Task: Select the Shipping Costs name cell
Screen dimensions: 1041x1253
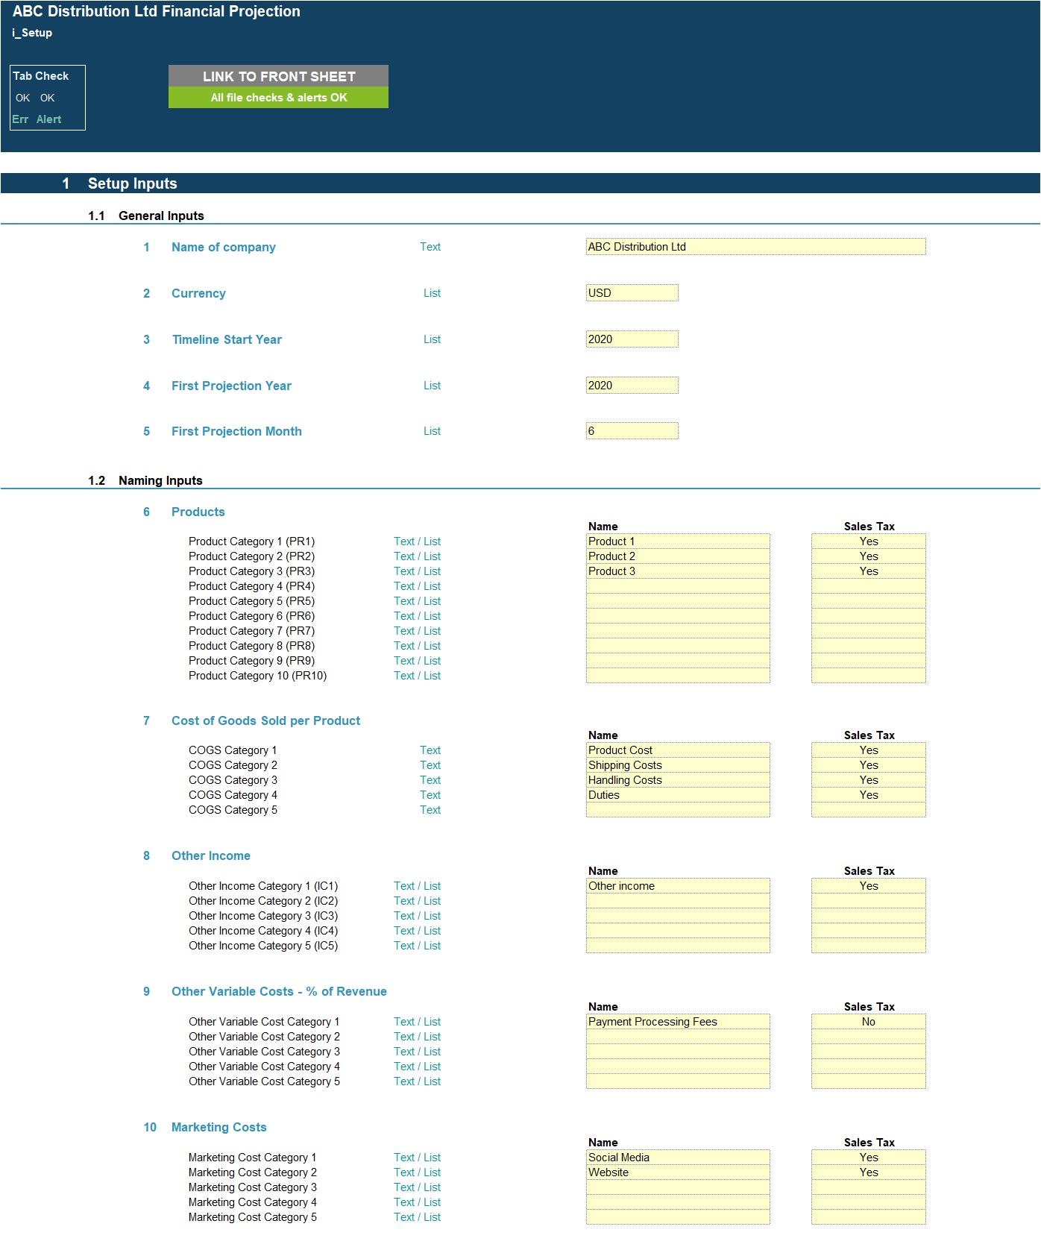Action: coord(678,765)
